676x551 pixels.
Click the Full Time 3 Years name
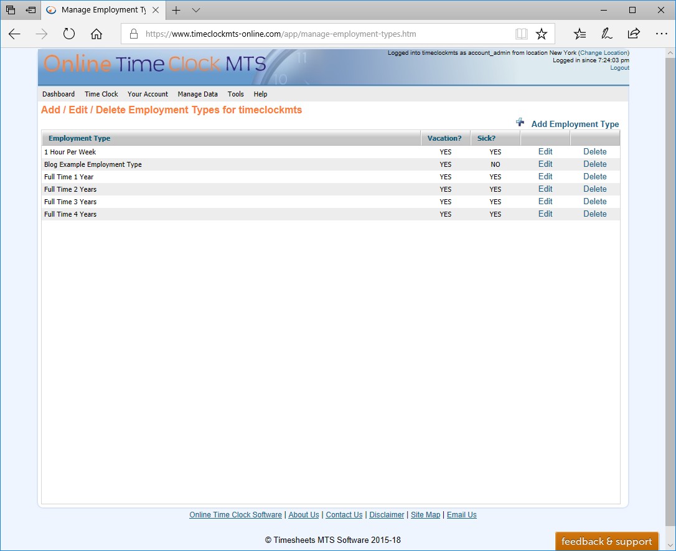(70, 202)
